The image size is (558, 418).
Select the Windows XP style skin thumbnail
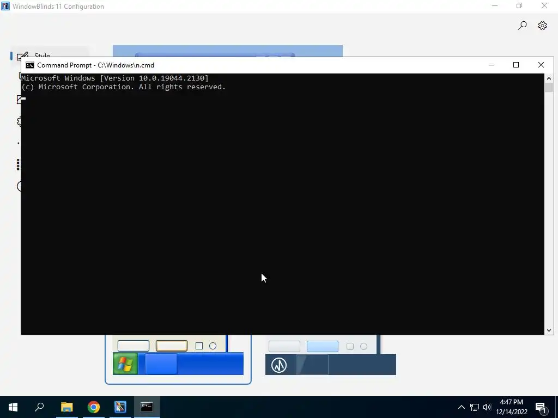point(178,359)
